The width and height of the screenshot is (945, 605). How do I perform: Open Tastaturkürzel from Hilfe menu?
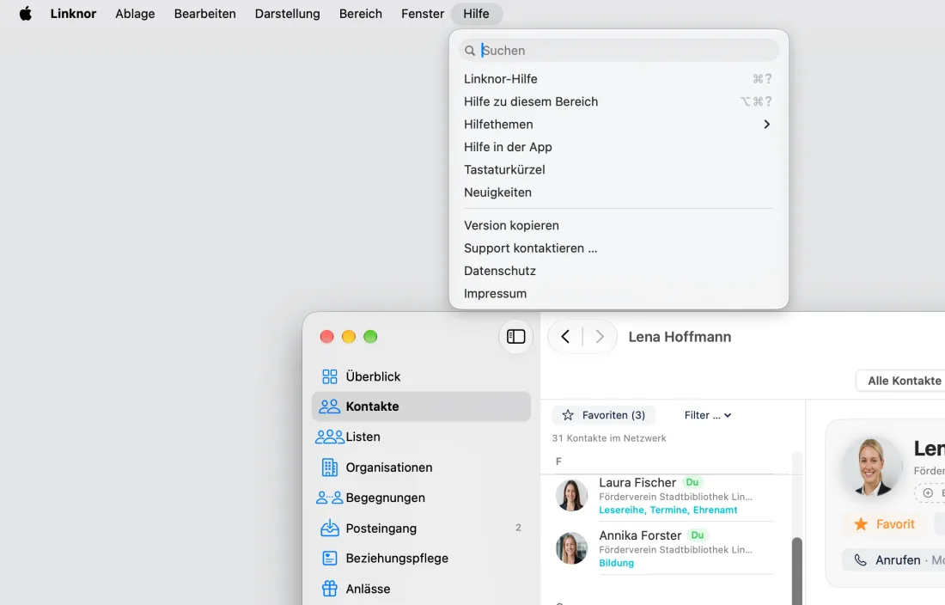(x=619, y=170)
